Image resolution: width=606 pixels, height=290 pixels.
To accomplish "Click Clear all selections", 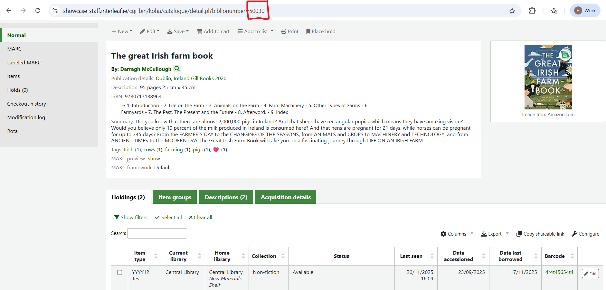I will [x=200, y=217].
